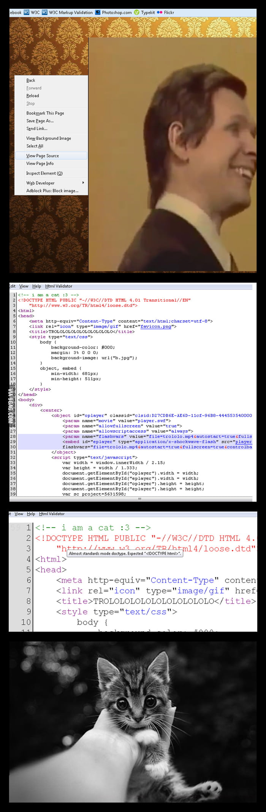Click the Flickr two-dot bookmark icon
The image size is (266, 812).
[x=160, y=13]
